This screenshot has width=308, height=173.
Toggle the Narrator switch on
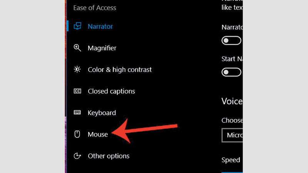[x=231, y=40]
